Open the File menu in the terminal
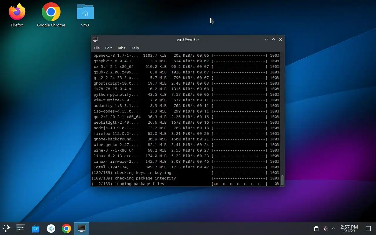Viewport: 376px width, 235px height. 97,48
